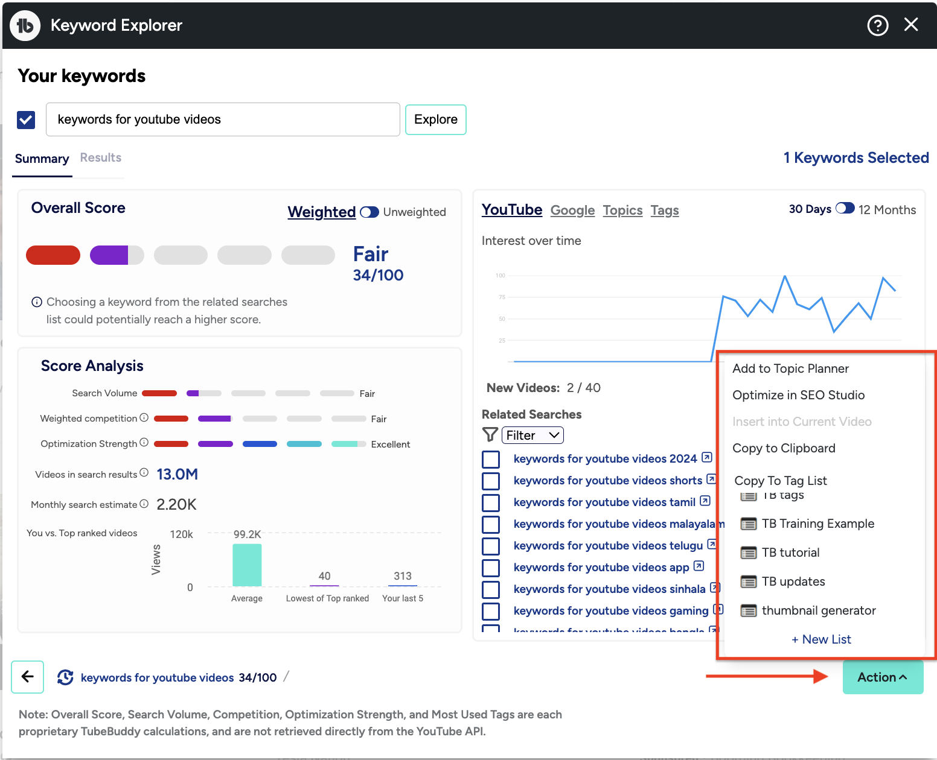Check the box for 'keywords for youtube videos telugu'
The width and height of the screenshot is (937, 760).
click(491, 546)
